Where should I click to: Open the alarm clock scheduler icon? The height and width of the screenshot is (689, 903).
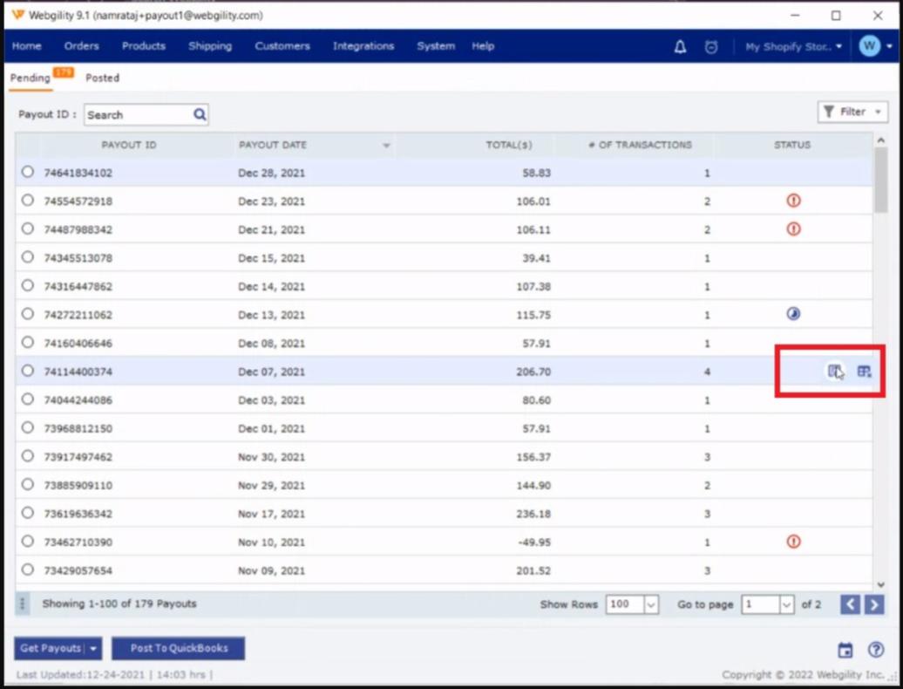coord(711,47)
